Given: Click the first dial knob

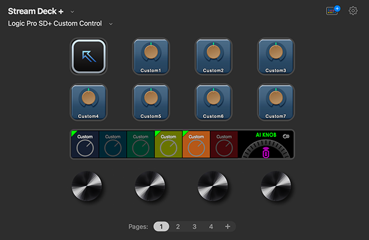Looking at the screenshot, I should pyautogui.click(x=87, y=186).
